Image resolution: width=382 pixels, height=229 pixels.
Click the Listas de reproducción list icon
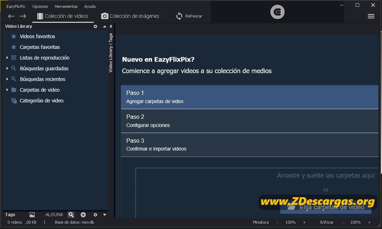click(14, 58)
